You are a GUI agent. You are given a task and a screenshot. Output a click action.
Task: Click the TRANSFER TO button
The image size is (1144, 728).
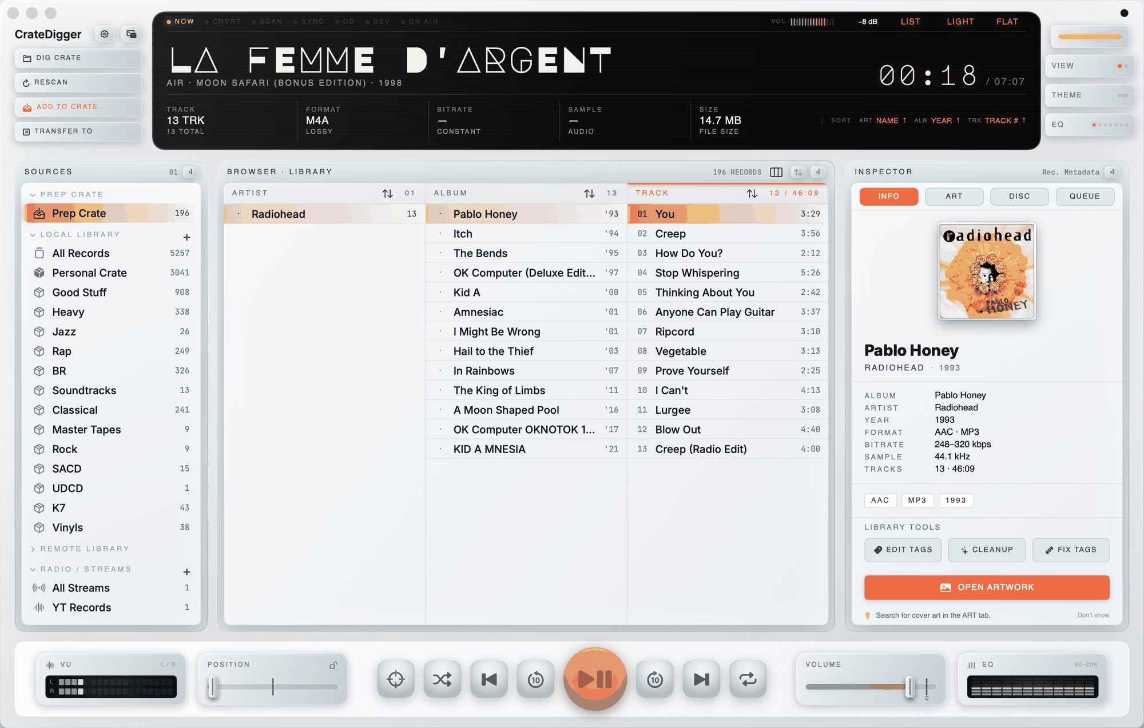[x=78, y=132]
